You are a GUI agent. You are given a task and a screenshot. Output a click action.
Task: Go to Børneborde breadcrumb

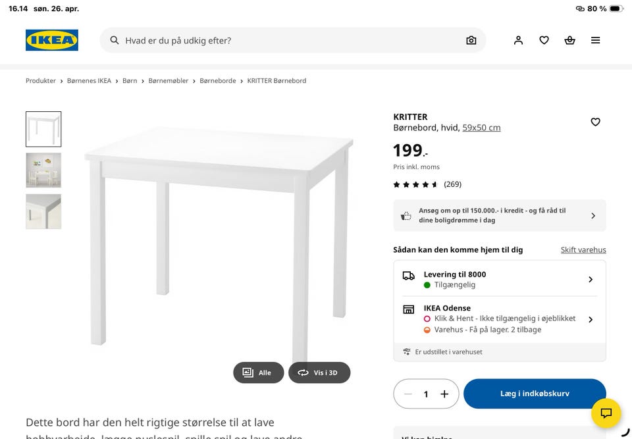tap(218, 80)
